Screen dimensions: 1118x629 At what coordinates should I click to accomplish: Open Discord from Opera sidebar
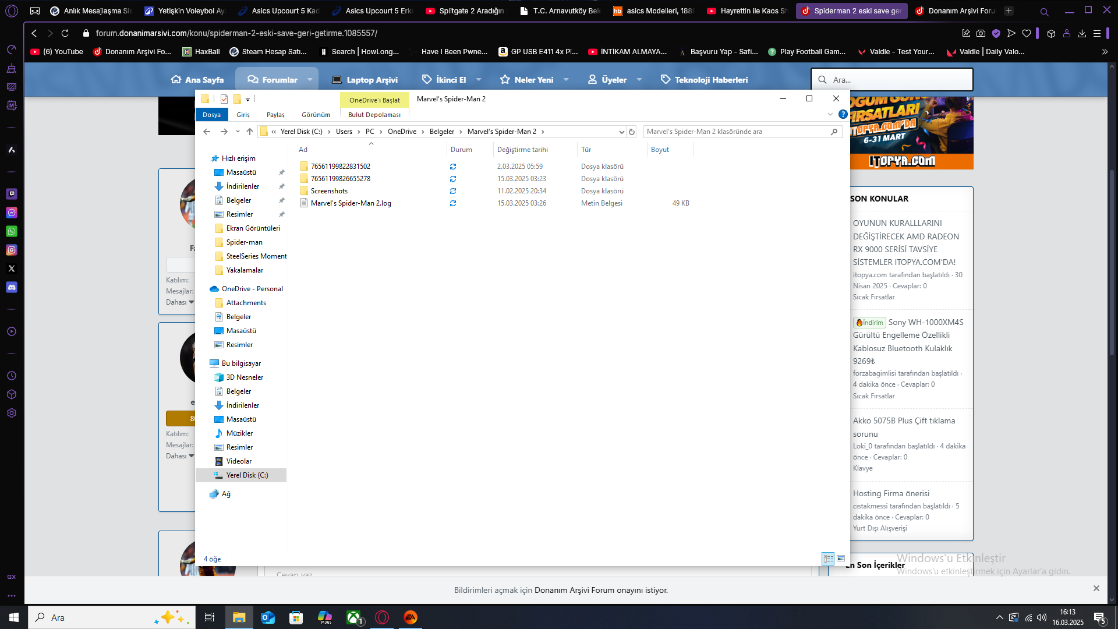tap(12, 287)
